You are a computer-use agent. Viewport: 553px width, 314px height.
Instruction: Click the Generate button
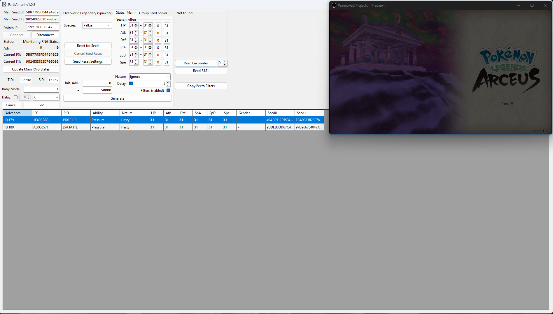tap(117, 98)
